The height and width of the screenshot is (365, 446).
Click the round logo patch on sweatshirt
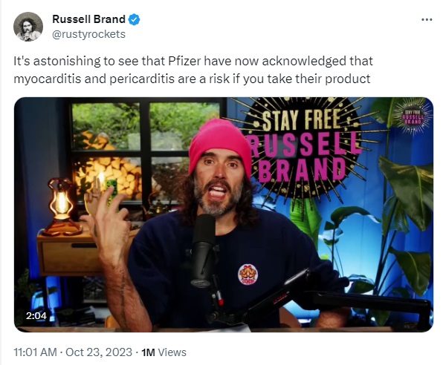tap(248, 274)
